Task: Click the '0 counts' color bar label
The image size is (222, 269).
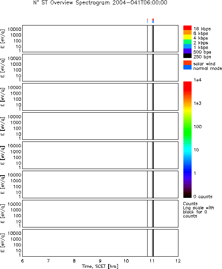Action: pyautogui.click(x=203, y=197)
